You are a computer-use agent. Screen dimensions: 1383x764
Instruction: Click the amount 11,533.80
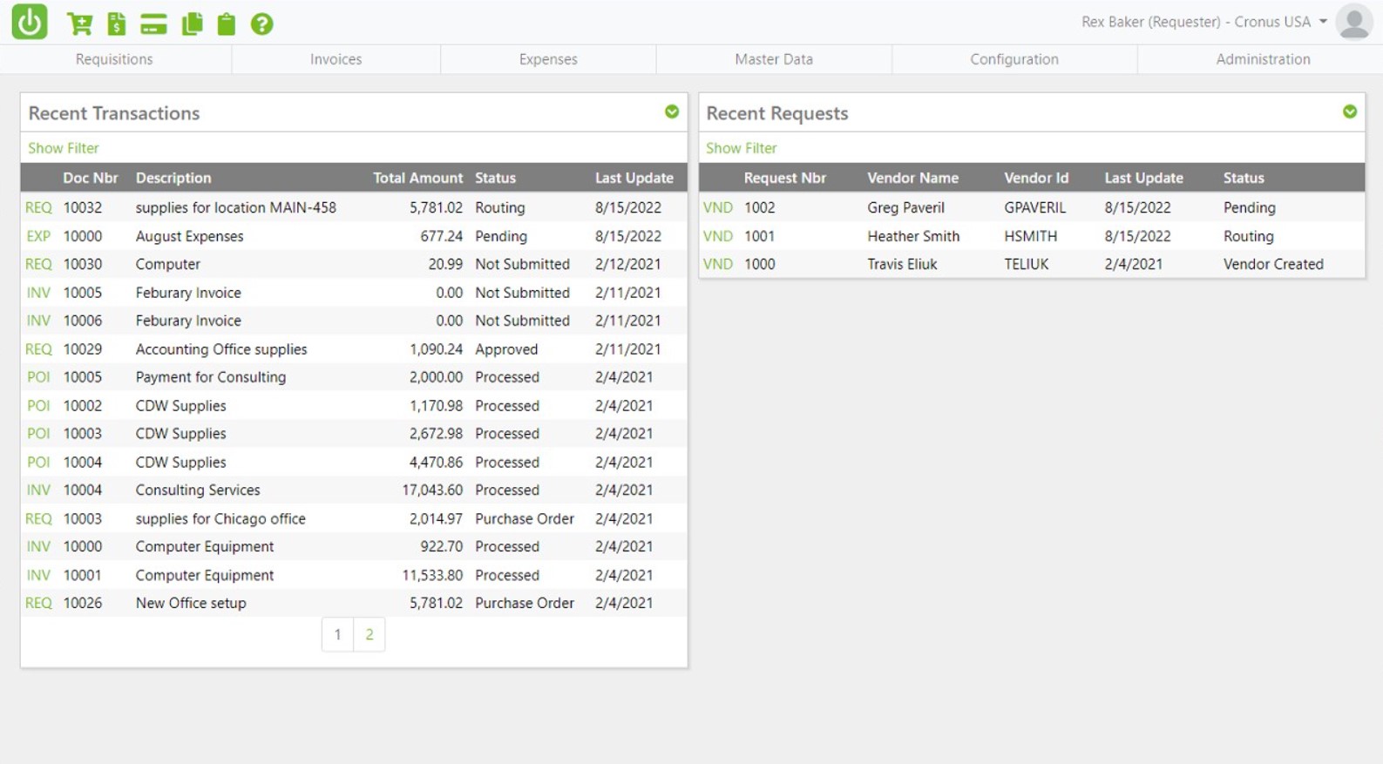click(x=432, y=576)
